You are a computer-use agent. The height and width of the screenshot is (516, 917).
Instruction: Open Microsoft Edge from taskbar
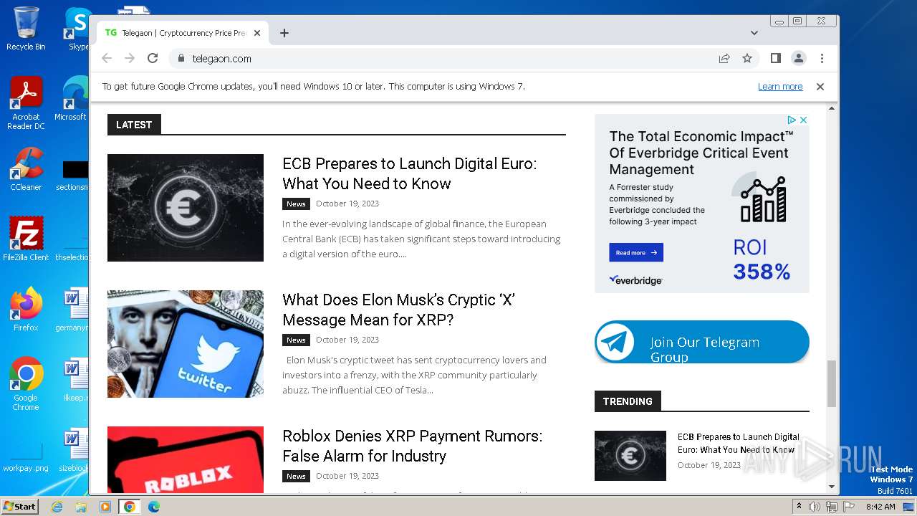154,507
